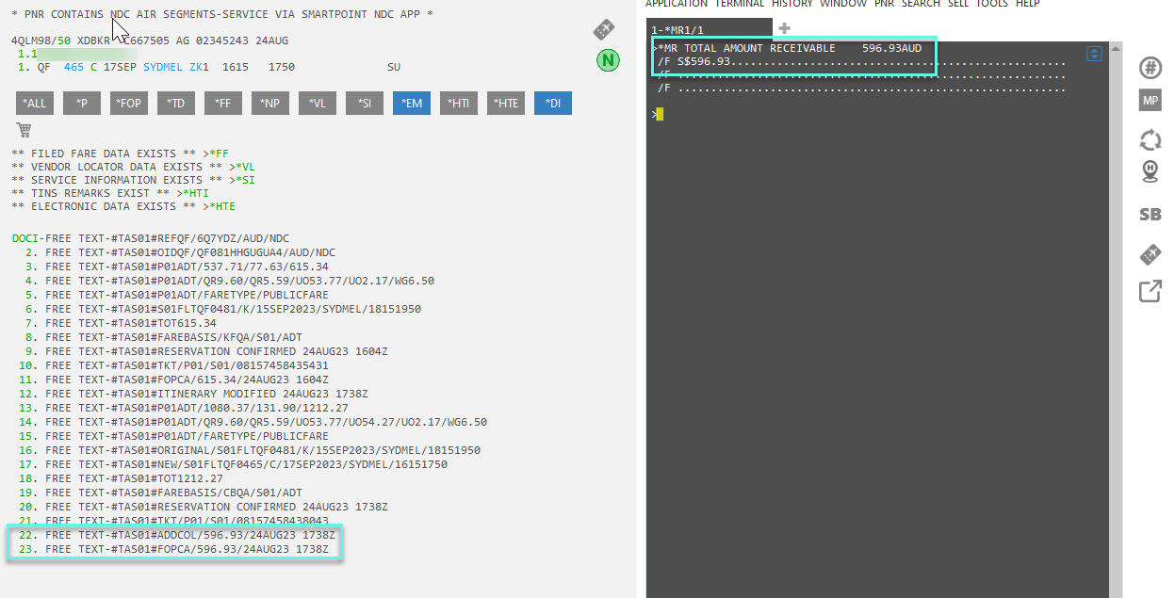Click the pop-out external window icon
Screen dimensions: 1175x598
tap(1151, 291)
